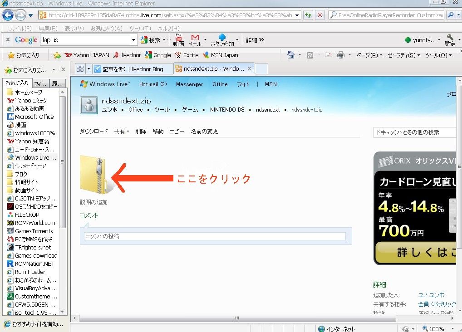This screenshot has width=462, height=332.
Task: Close the favorites side panel
Action: 63,70
